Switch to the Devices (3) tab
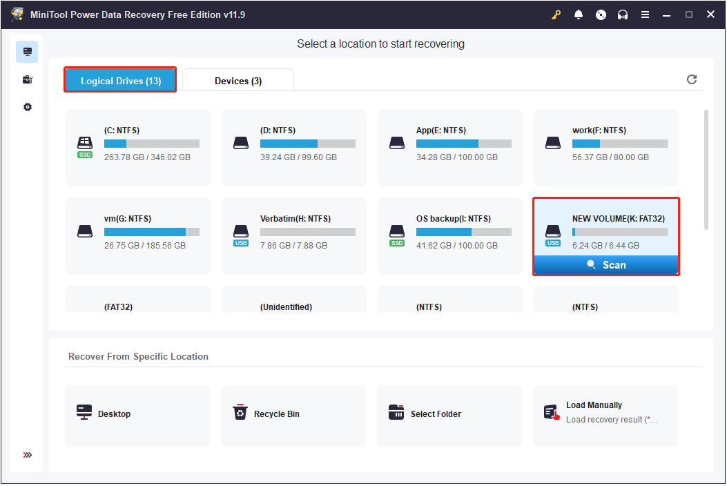This screenshot has height=486, width=727. pos(238,81)
